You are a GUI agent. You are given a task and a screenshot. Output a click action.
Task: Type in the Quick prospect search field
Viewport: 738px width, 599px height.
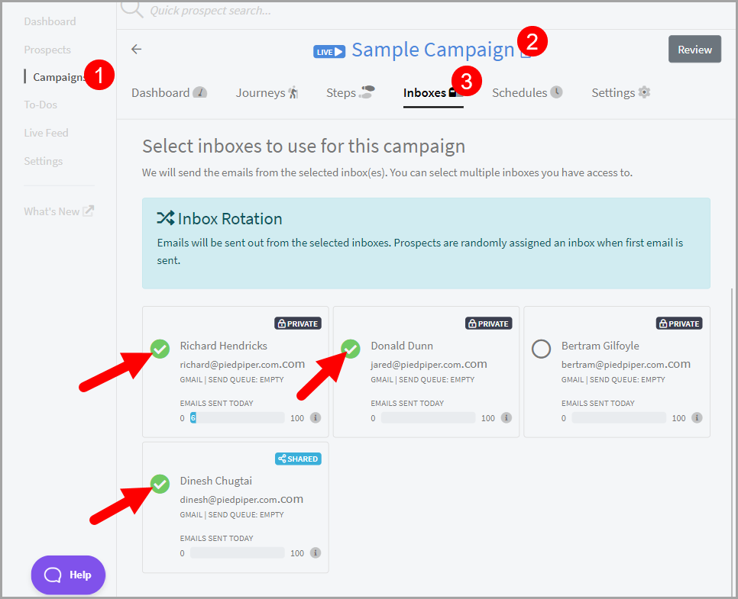(x=306, y=11)
